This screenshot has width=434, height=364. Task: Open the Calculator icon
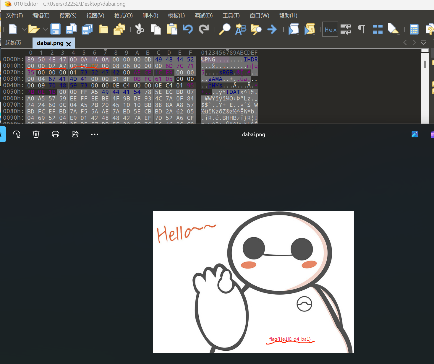point(414,29)
